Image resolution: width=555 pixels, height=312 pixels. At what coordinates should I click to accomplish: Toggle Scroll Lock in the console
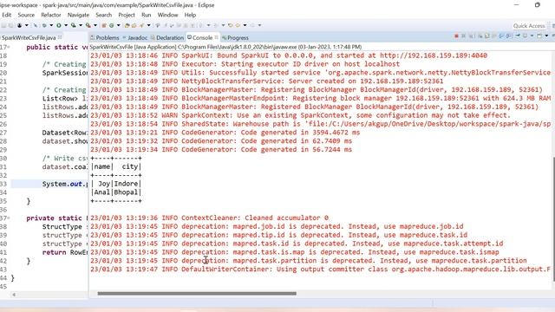click(x=487, y=36)
